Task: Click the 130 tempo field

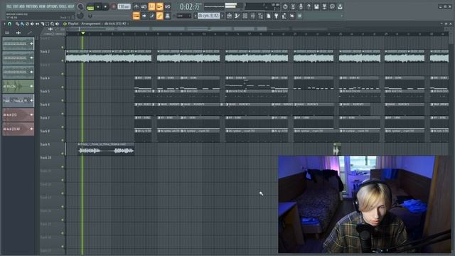Action: [124, 6]
